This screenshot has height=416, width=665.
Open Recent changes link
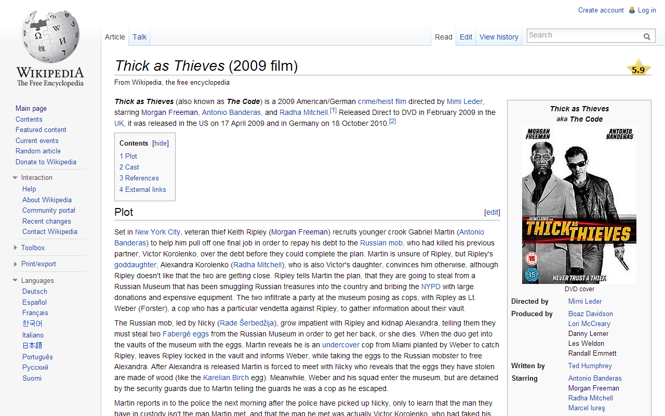(x=47, y=222)
